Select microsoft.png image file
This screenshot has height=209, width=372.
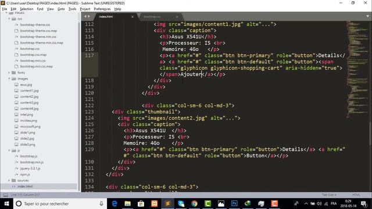point(30,127)
